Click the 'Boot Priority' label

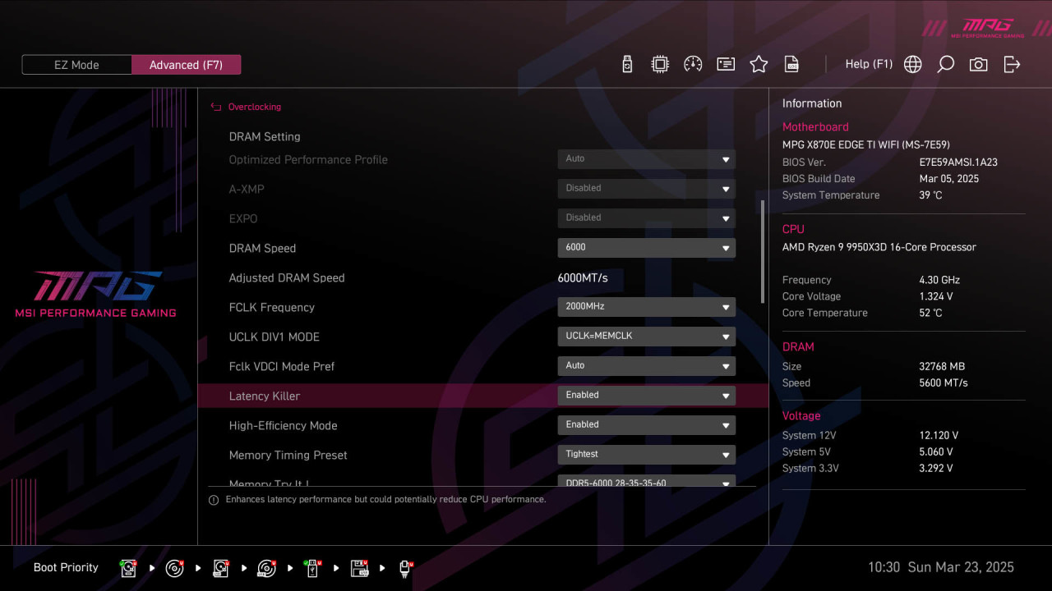click(66, 568)
